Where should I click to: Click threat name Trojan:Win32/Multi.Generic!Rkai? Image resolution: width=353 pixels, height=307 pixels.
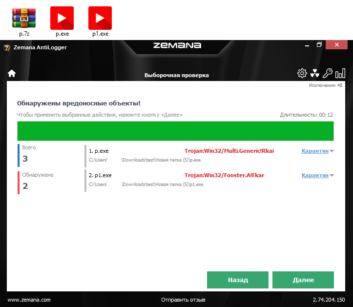[229, 151]
